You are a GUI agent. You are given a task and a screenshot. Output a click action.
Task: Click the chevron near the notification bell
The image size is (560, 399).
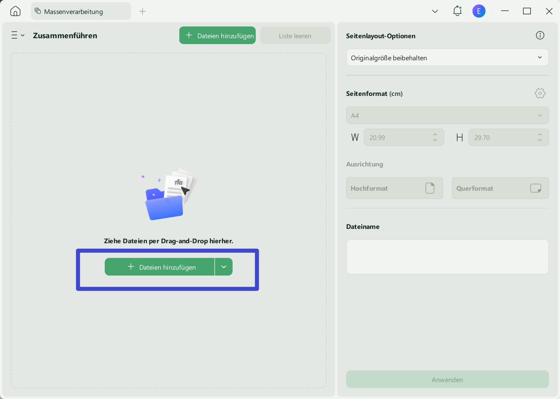pos(435,11)
